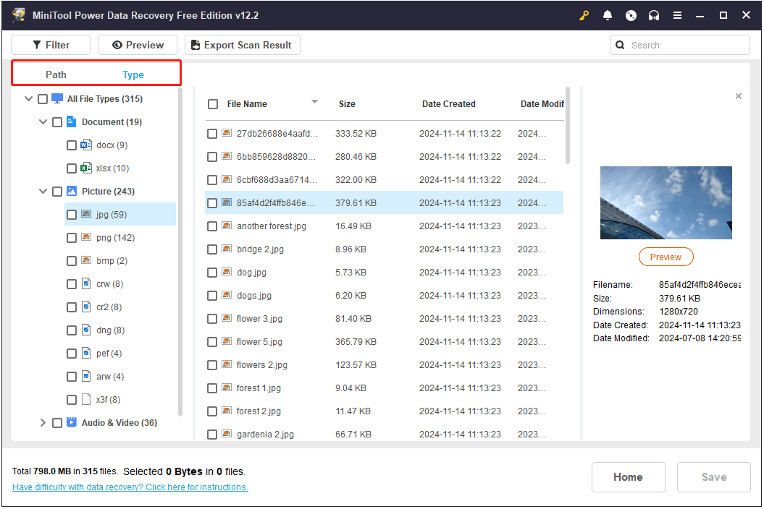The image size is (764, 509).
Task: Collapse the Picture tree node
Action: tap(43, 192)
